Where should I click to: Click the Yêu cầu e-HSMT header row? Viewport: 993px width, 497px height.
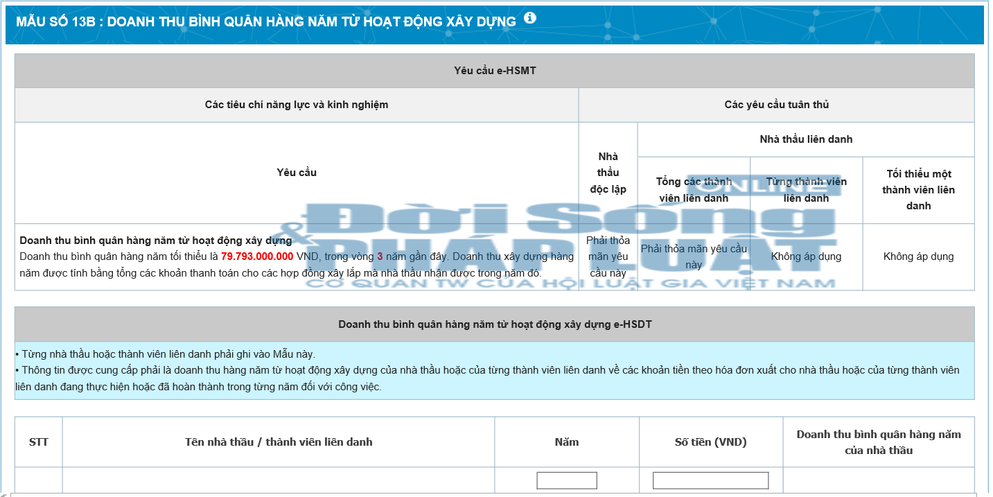pyautogui.click(x=496, y=69)
